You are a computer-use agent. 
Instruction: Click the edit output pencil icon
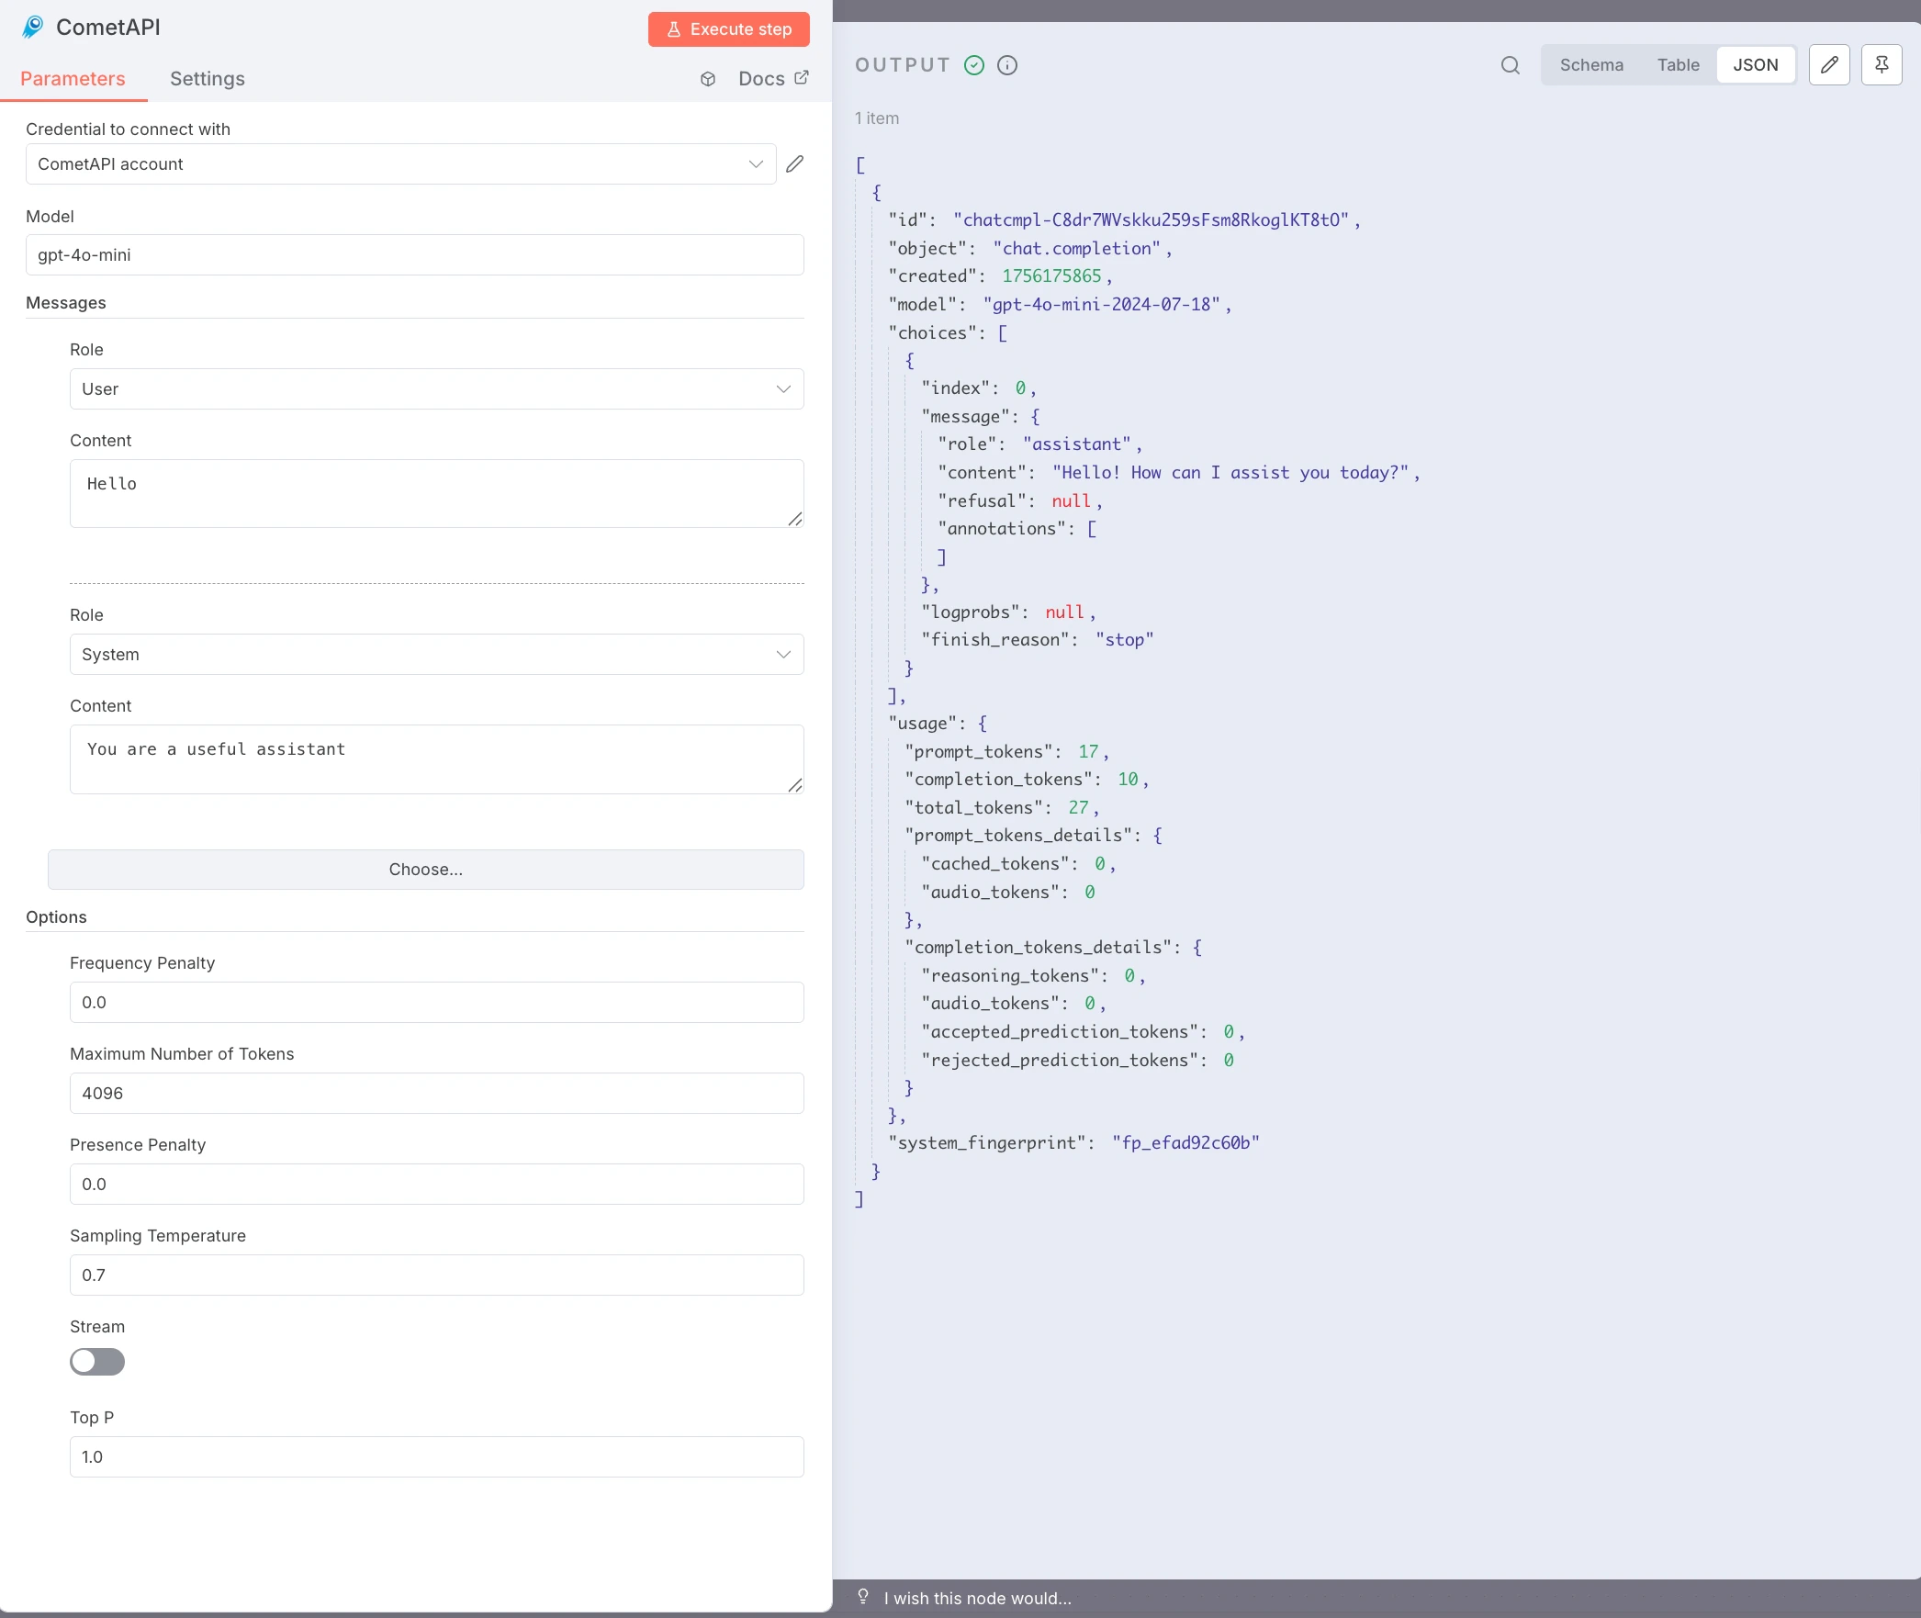click(x=1829, y=65)
